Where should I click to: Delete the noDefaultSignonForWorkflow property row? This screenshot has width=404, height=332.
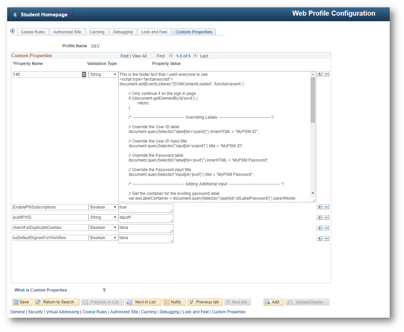[x=326, y=238]
